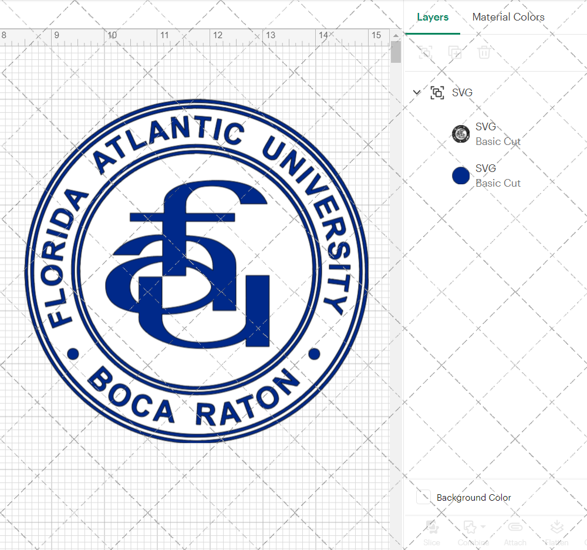Open the Material Colors tab

coord(508,17)
